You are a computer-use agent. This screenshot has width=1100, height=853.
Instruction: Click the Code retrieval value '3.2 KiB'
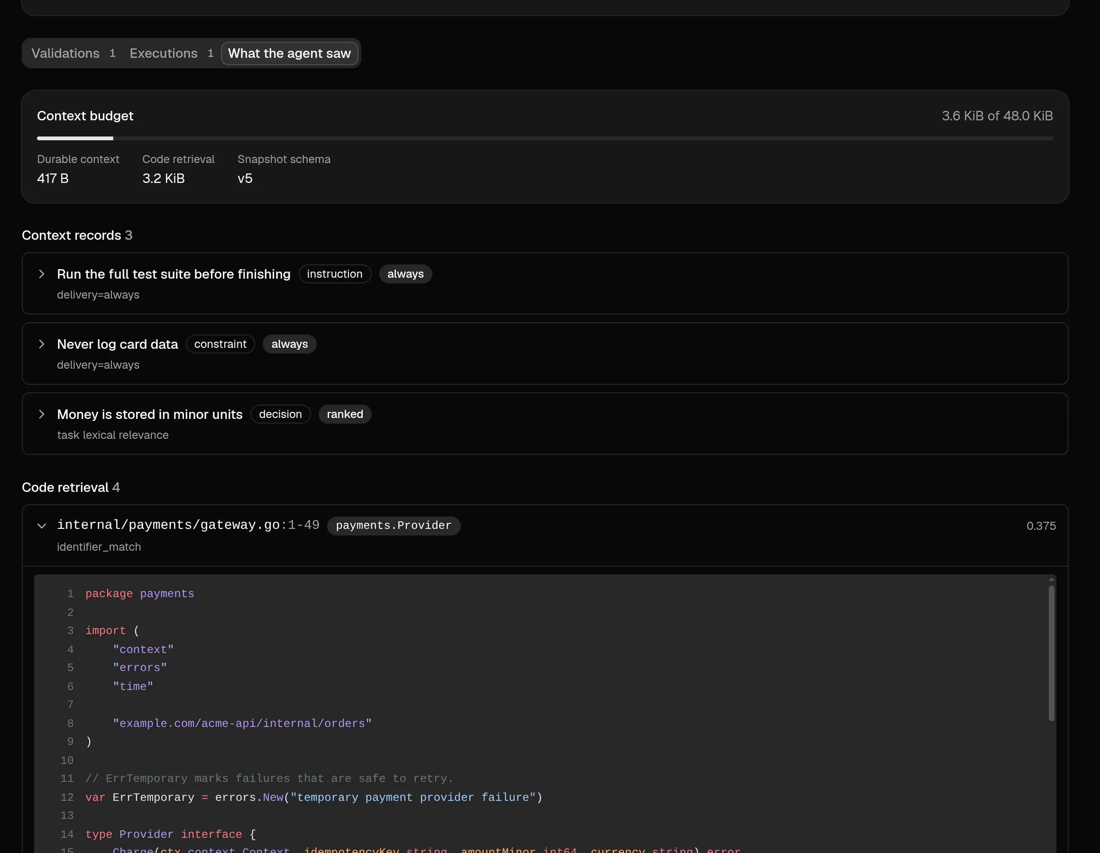point(164,178)
